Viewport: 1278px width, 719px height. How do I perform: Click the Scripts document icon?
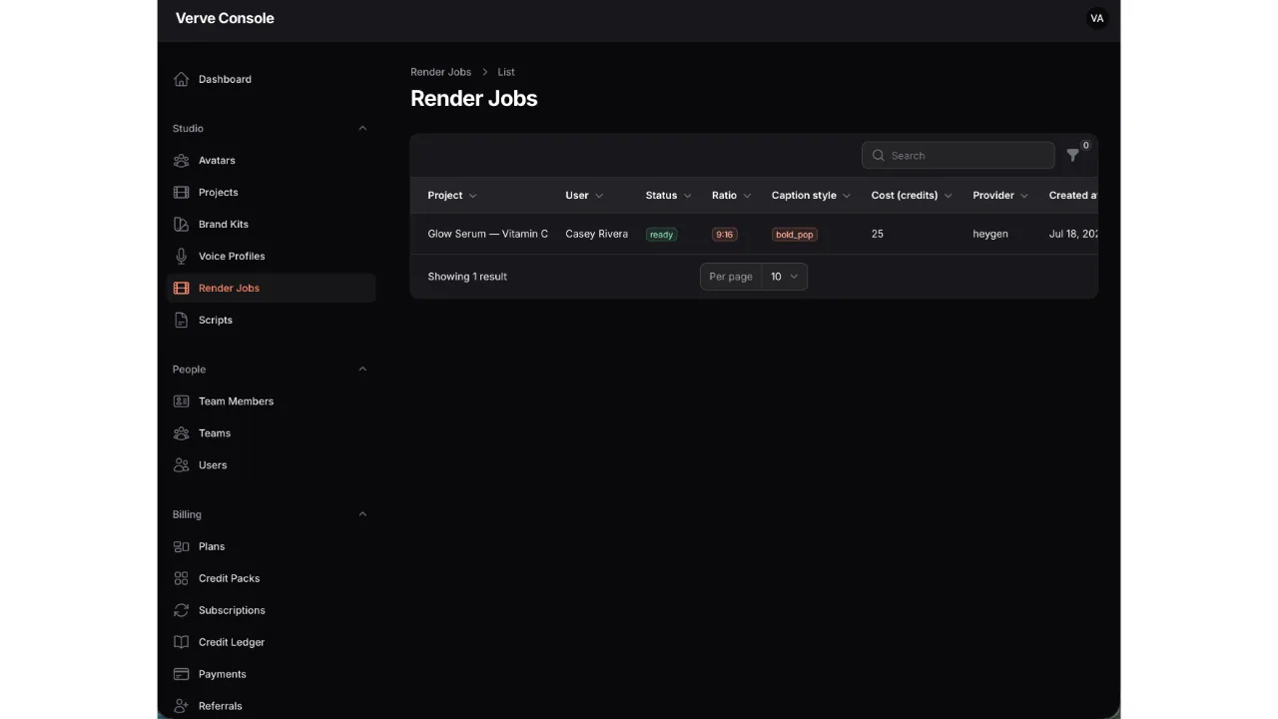tap(181, 320)
